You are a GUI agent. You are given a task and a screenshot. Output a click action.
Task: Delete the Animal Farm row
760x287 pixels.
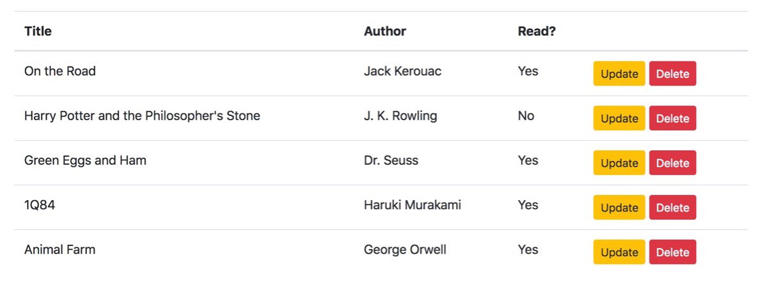pos(672,252)
